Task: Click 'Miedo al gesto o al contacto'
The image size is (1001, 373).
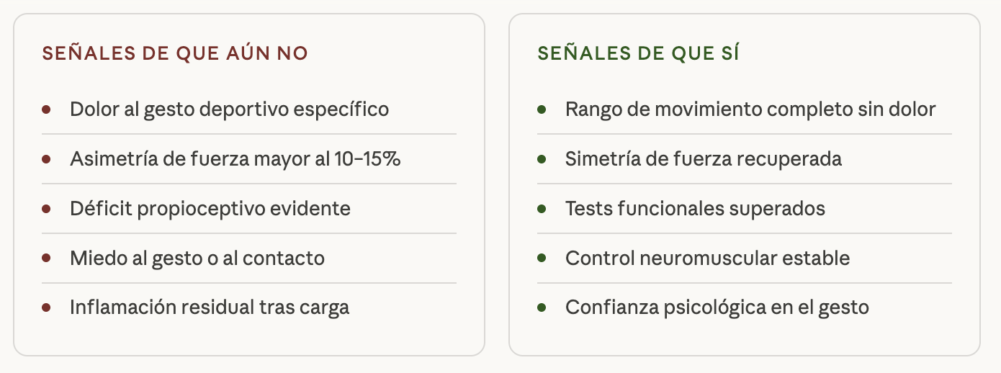Action: point(197,258)
